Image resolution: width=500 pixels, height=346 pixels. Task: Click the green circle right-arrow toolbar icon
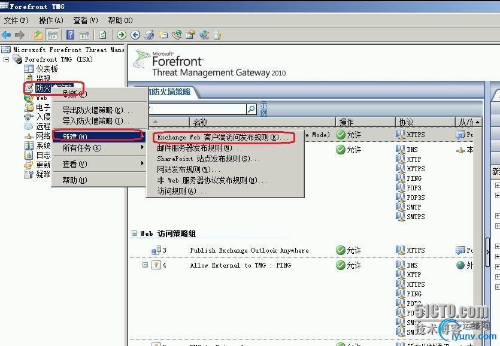point(122,35)
